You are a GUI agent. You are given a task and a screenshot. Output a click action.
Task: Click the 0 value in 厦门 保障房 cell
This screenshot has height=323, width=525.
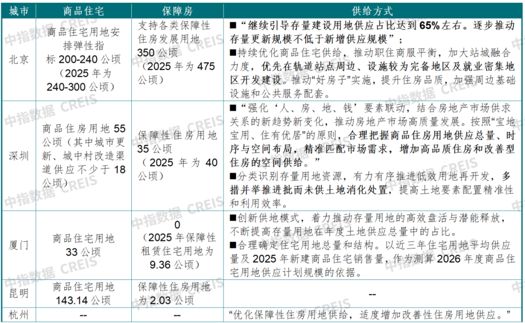click(177, 225)
